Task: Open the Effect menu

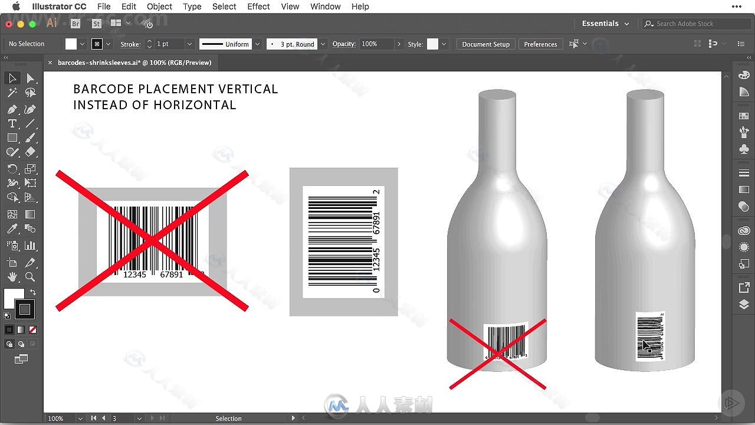Action: [258, 6]
